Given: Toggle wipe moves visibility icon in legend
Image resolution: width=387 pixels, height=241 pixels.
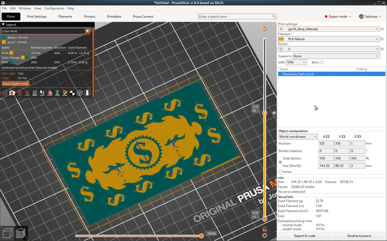Looking at the screenshot, I should 12,93.
